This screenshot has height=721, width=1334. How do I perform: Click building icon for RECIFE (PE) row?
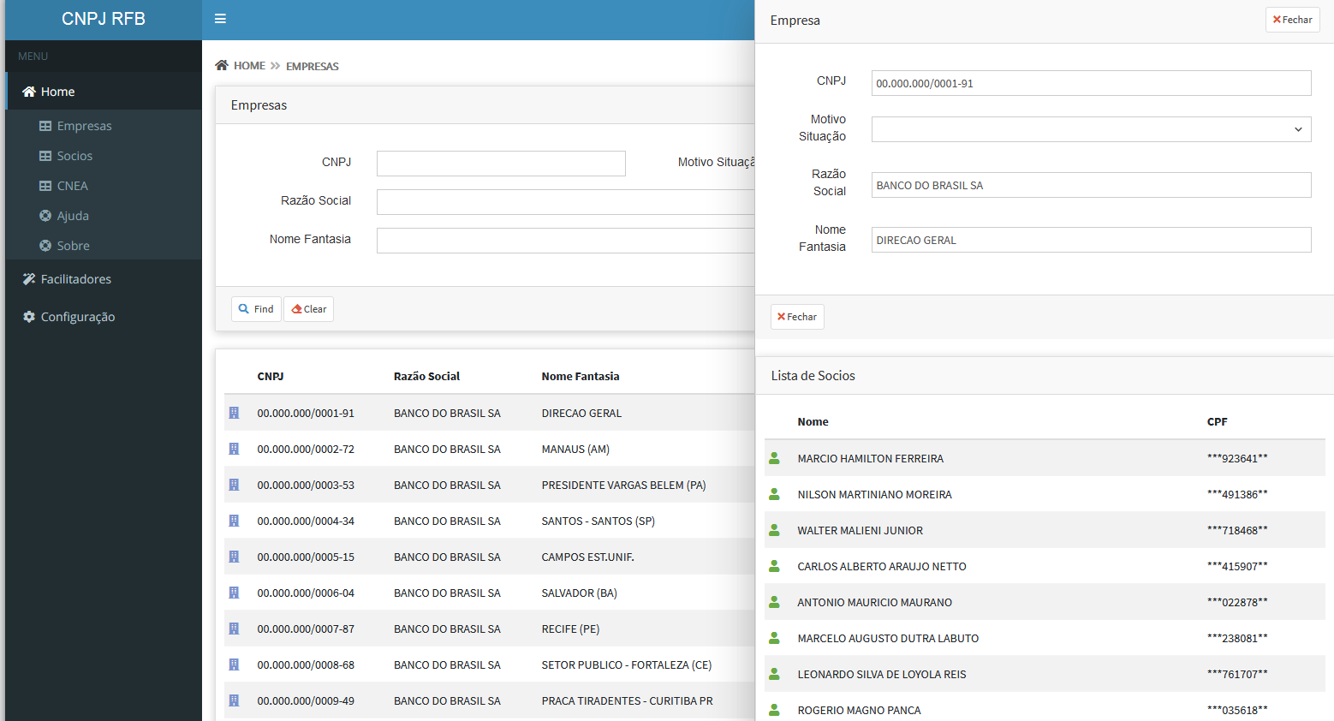coord(234,629)
